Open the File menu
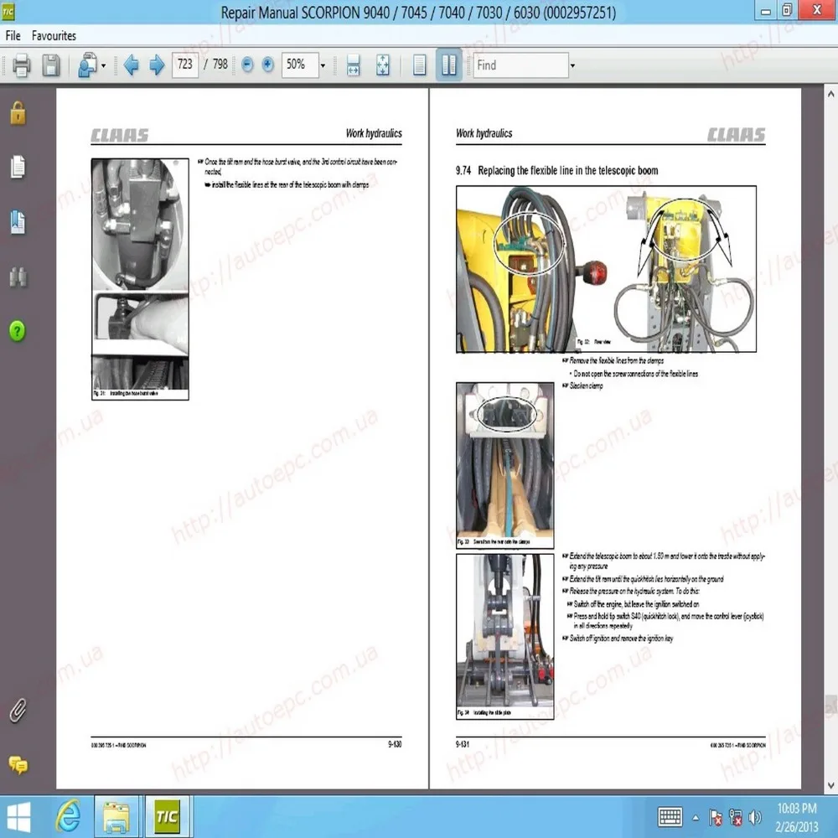The width and height of the screenshot is (838, 838). [13, 36]
